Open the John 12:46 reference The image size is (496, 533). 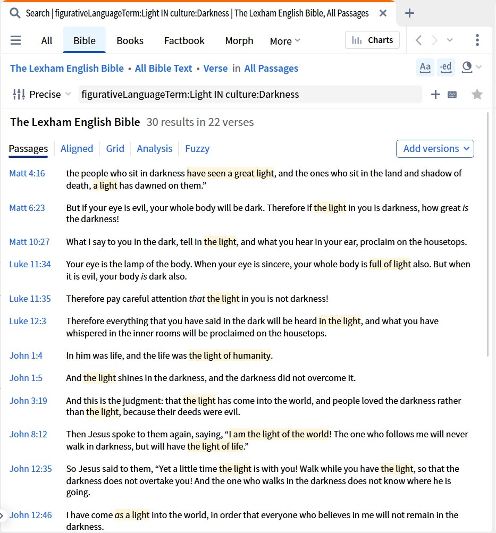click(x=31, y=515)
